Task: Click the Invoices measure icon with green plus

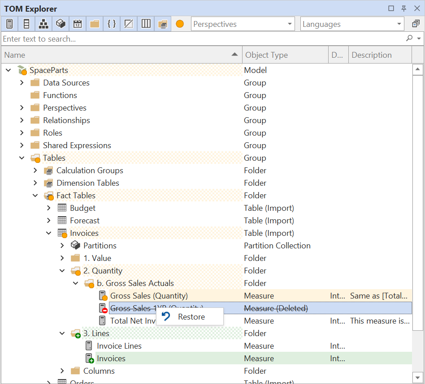Action: (90, 358)
